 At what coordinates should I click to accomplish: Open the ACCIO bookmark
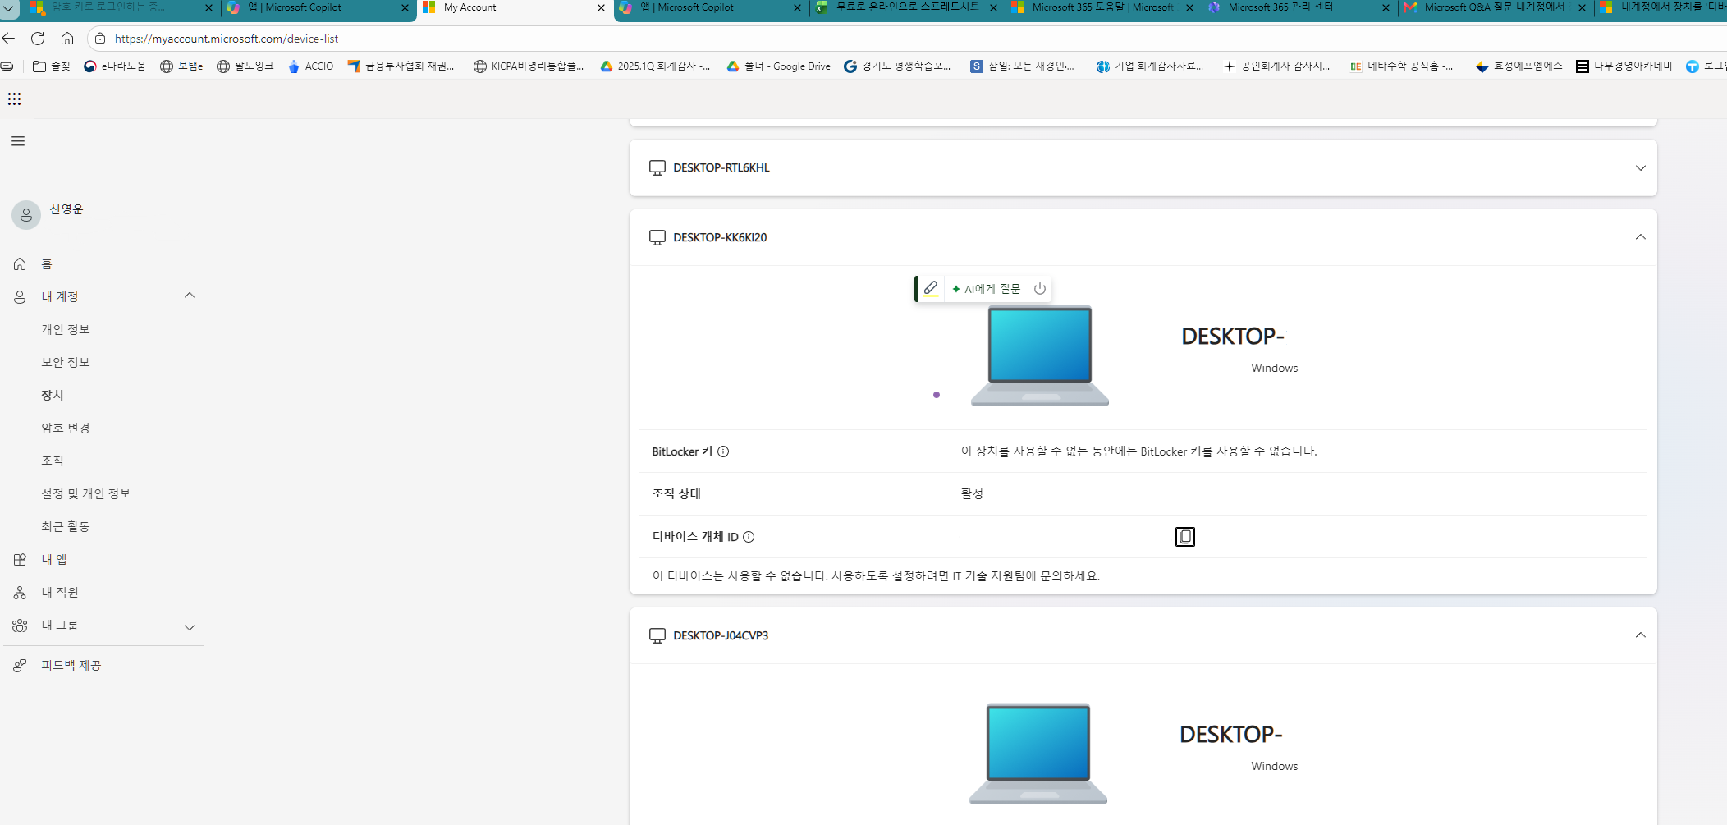(x=311, y=66)
